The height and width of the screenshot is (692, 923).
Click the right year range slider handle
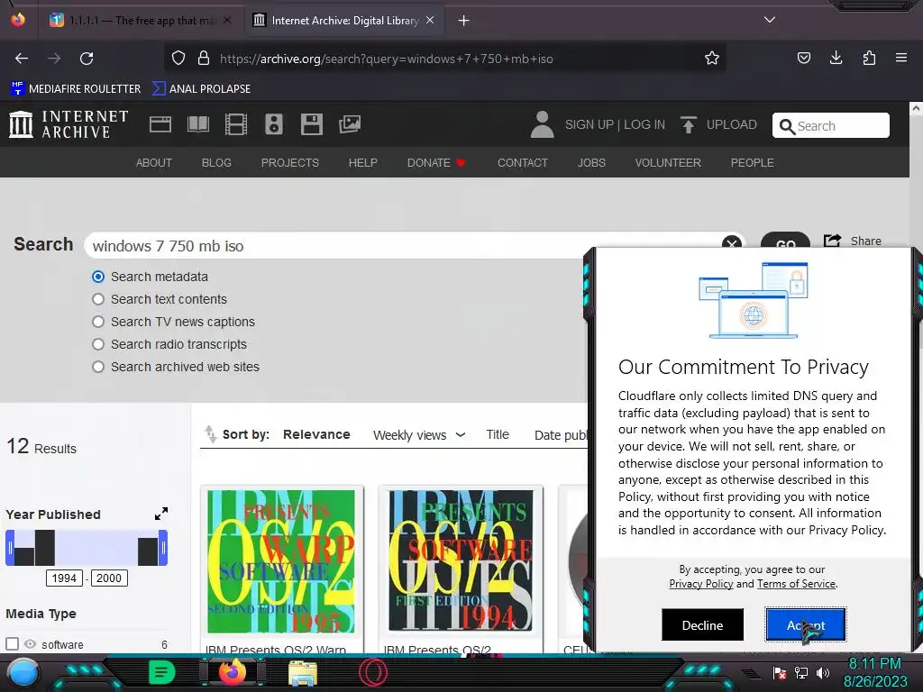pos(163,548)
